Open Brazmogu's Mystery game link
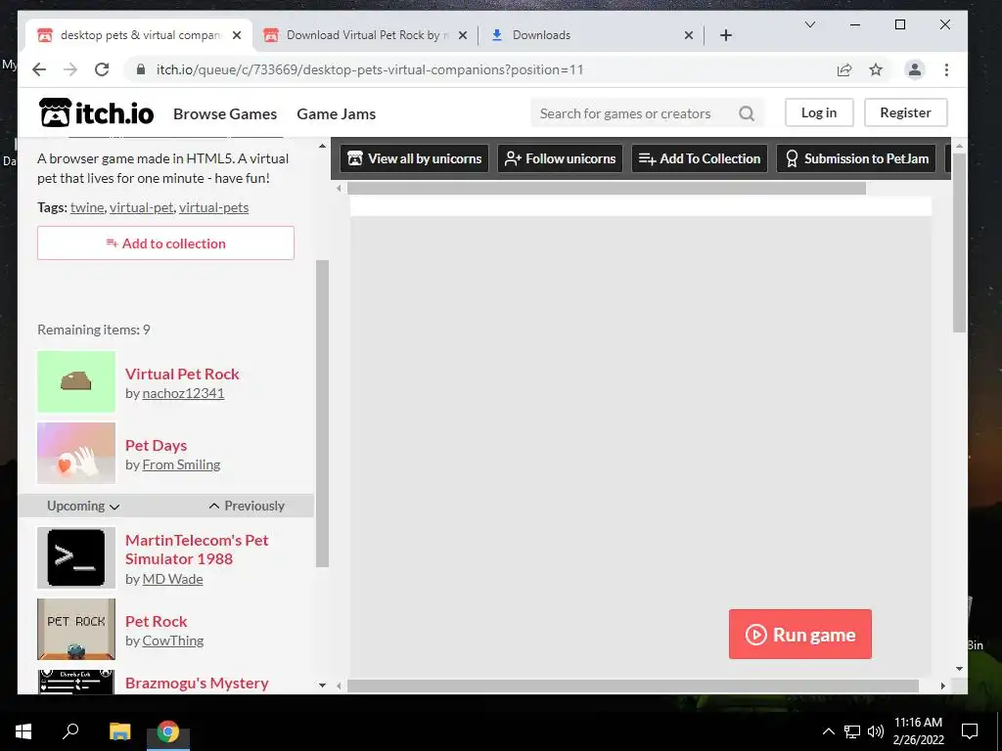 (197, 683)
